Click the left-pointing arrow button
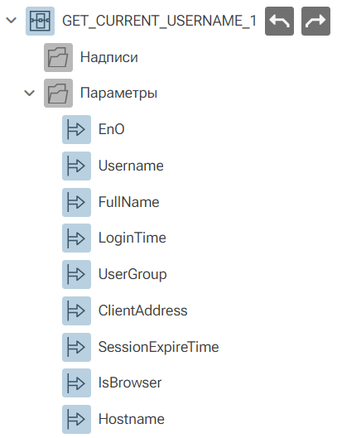 279,21
